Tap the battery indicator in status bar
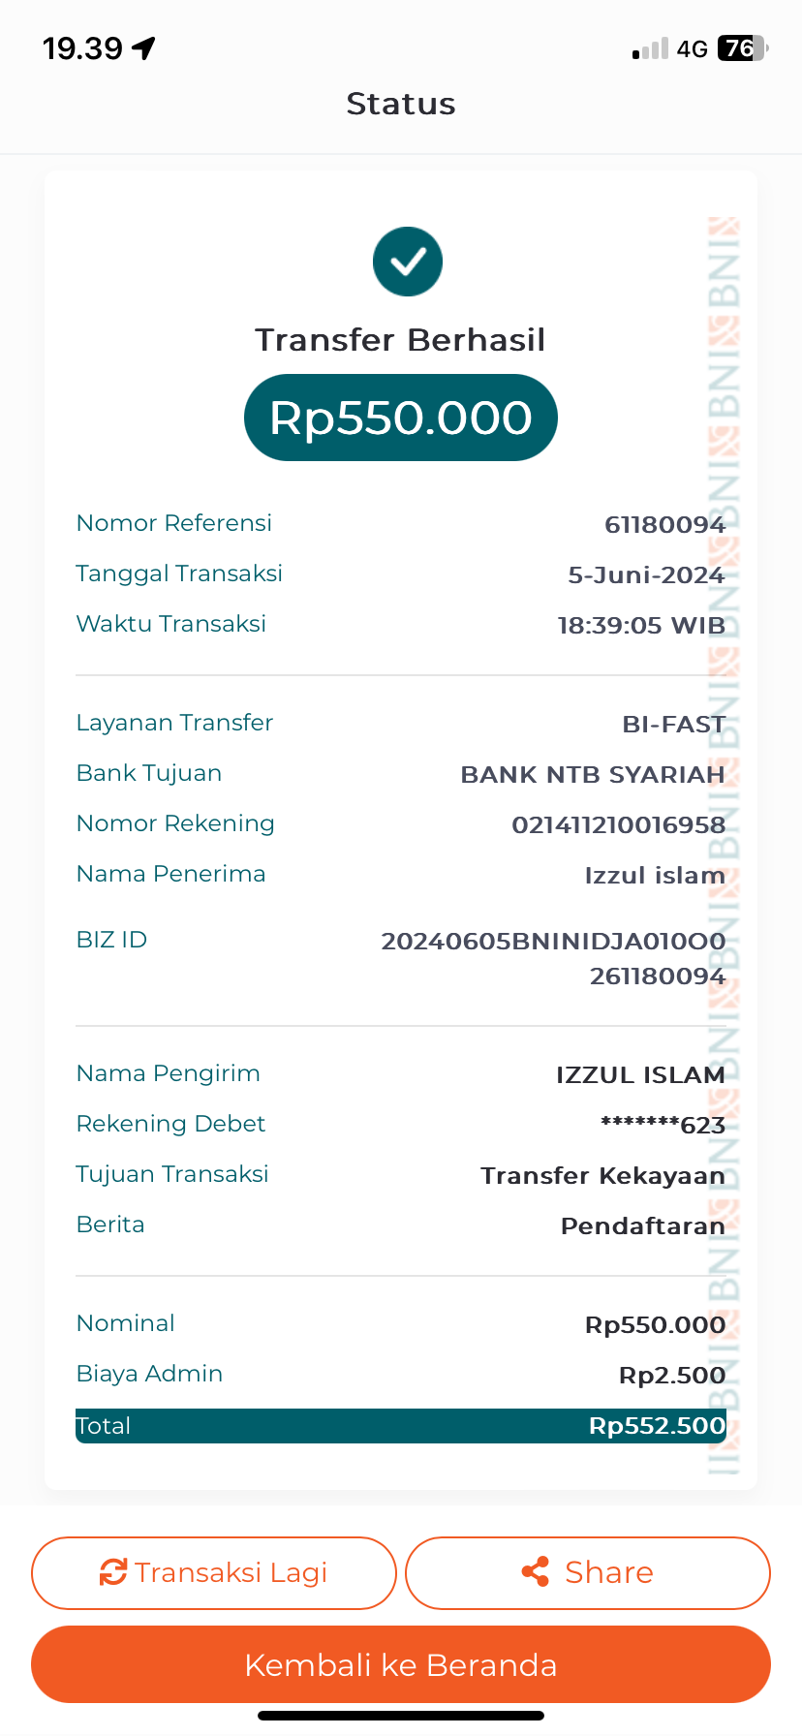The width and height of the screenshot is (802, 1736). coord(742,48)
